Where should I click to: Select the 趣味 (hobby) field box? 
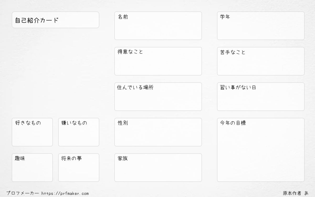32,168
